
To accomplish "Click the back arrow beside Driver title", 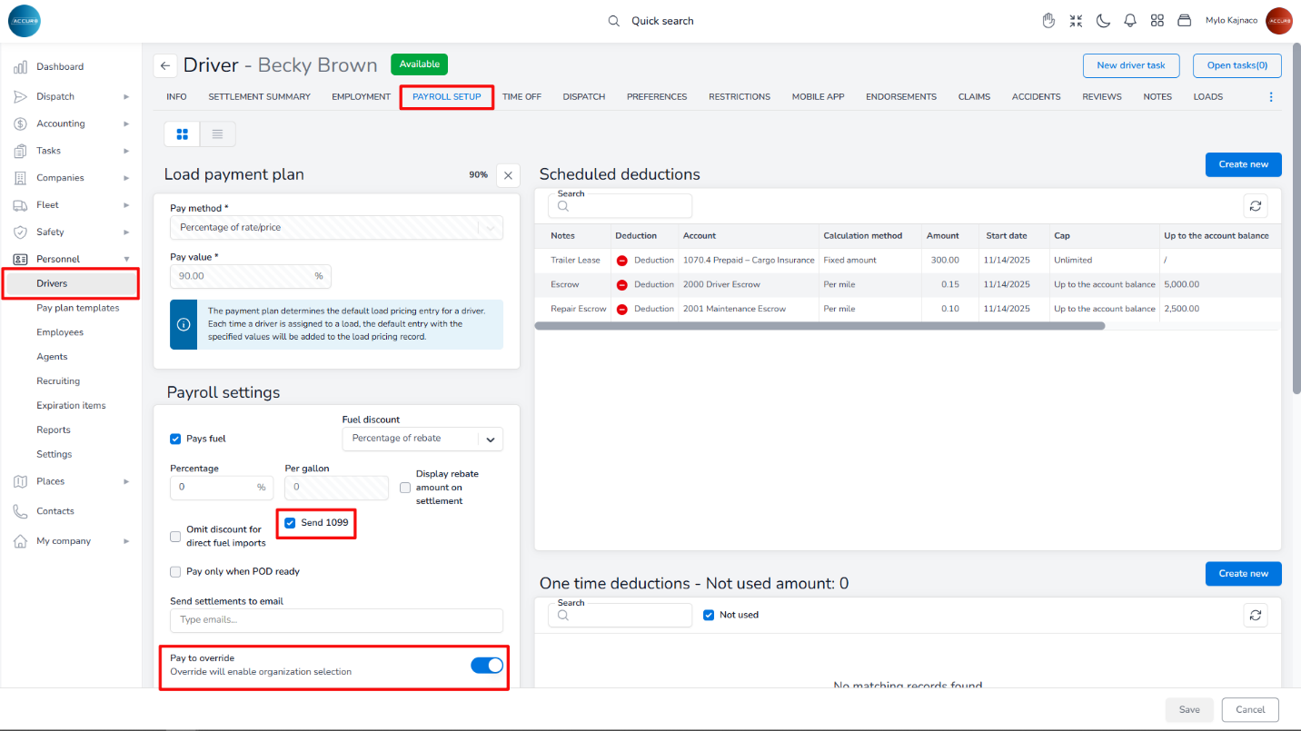I will pos(164,65).
